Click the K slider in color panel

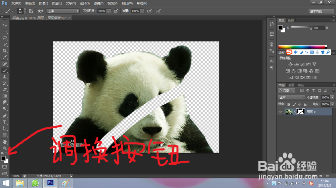tap(301, 27)
